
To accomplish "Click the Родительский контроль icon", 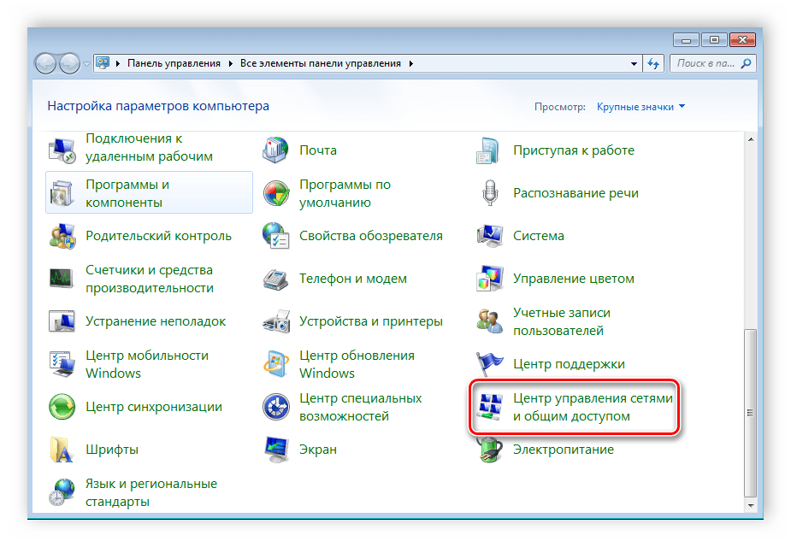I will pyautogui.click(x=62, y=236).
